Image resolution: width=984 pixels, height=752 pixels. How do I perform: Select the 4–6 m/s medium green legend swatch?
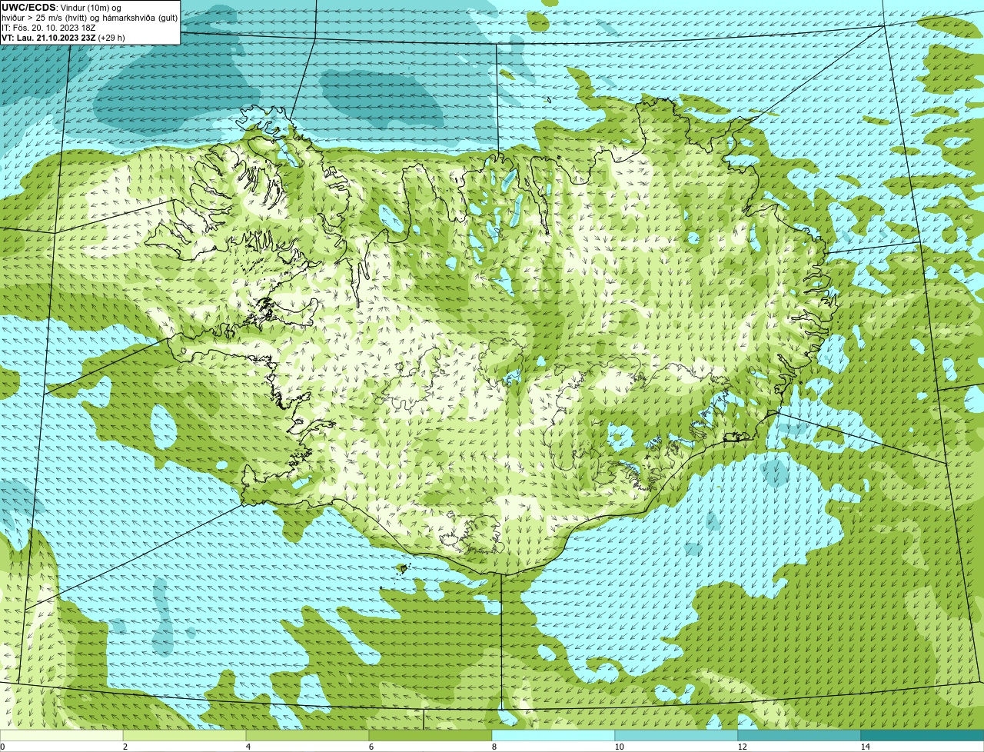307,736
